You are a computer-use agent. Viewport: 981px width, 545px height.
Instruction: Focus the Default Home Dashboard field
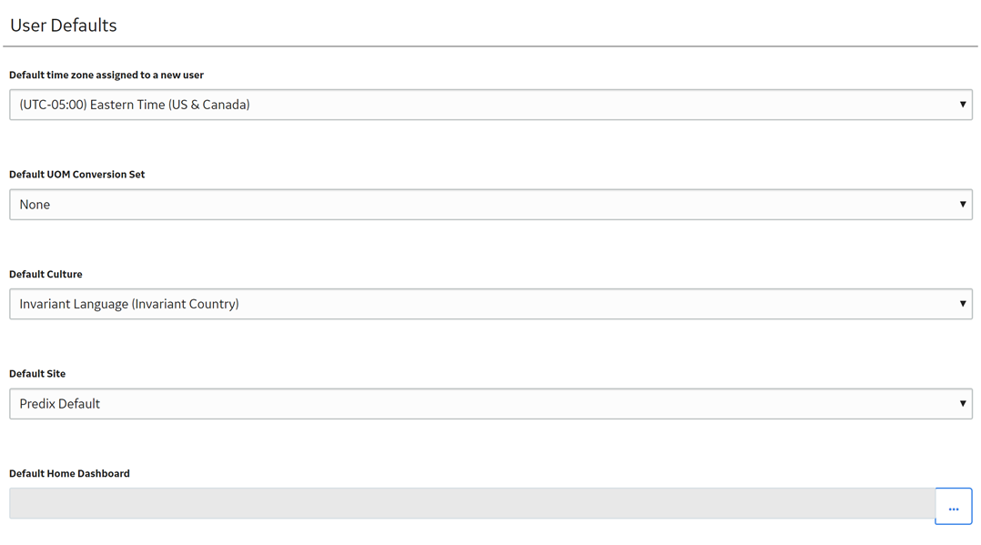tap(471, 503)
